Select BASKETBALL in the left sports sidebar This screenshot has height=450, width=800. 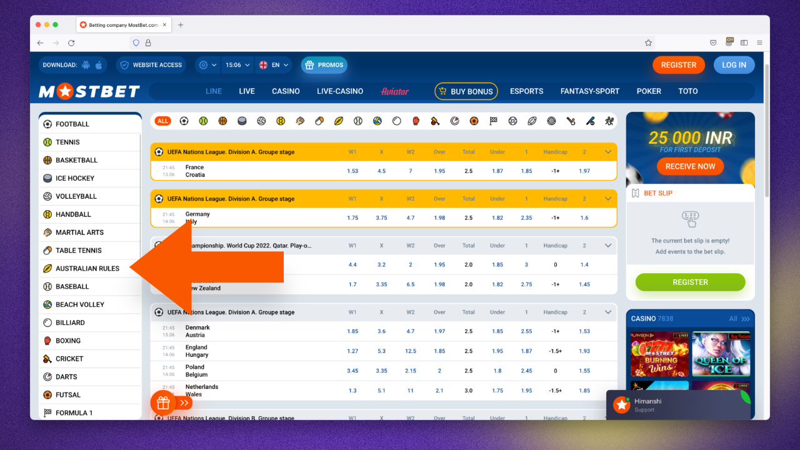pos(90,160)
